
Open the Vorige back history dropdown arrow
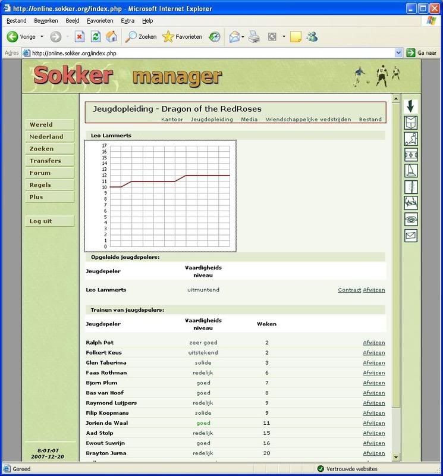(x=42, y=36)
